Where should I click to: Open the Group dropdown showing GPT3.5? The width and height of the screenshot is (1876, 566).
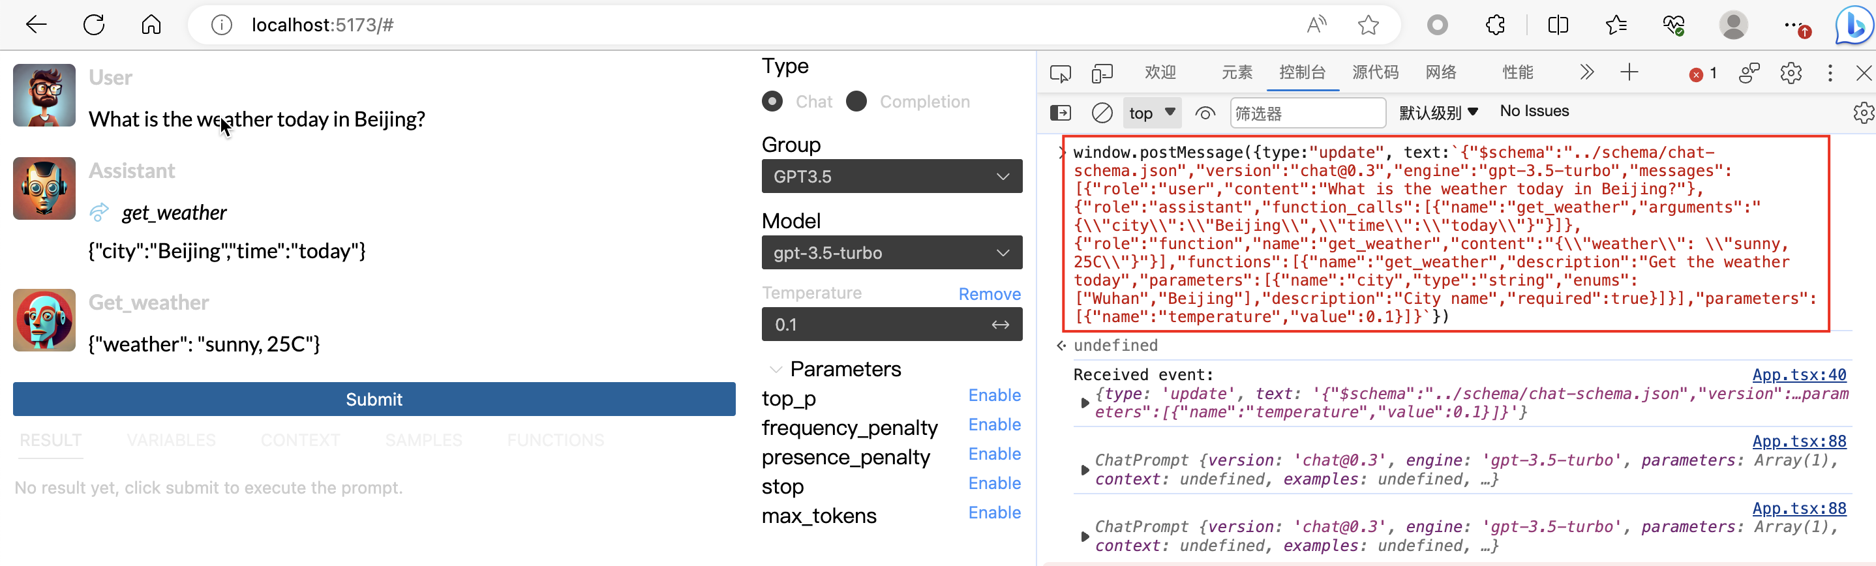click(x=892, y=176)
